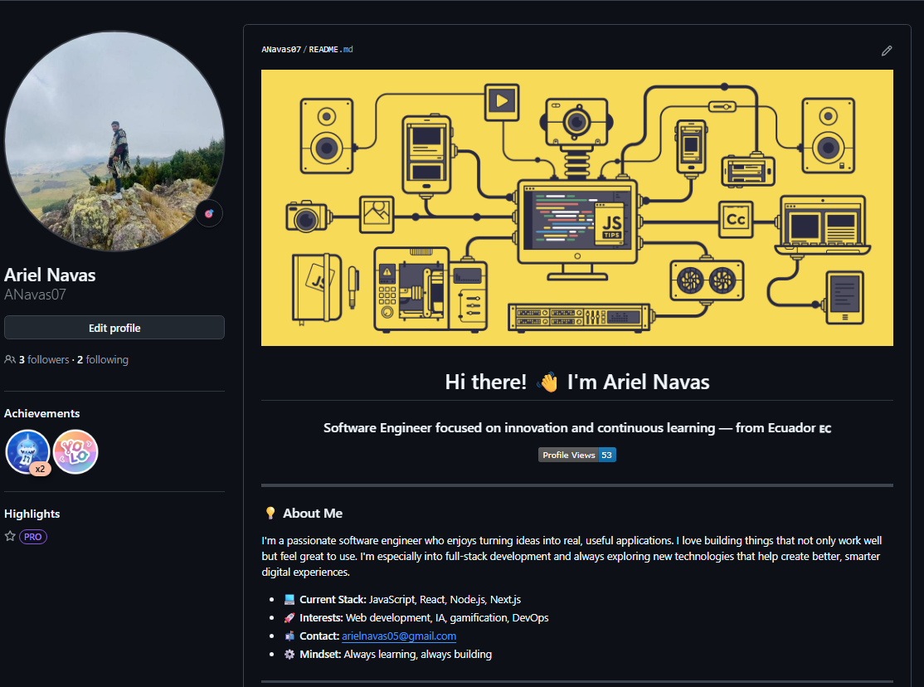Click the Profile Views counter badge
The width and height of the screenshot is (924, 687).
click(576, 455)
